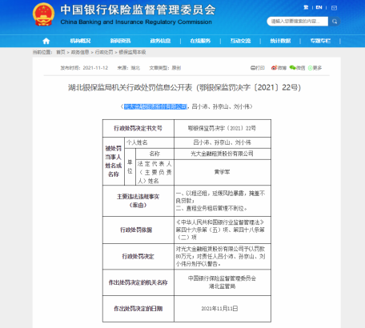Open 新闻资讯 menu
The height and width of the screenshot is (328, 365).
point(120,41)
